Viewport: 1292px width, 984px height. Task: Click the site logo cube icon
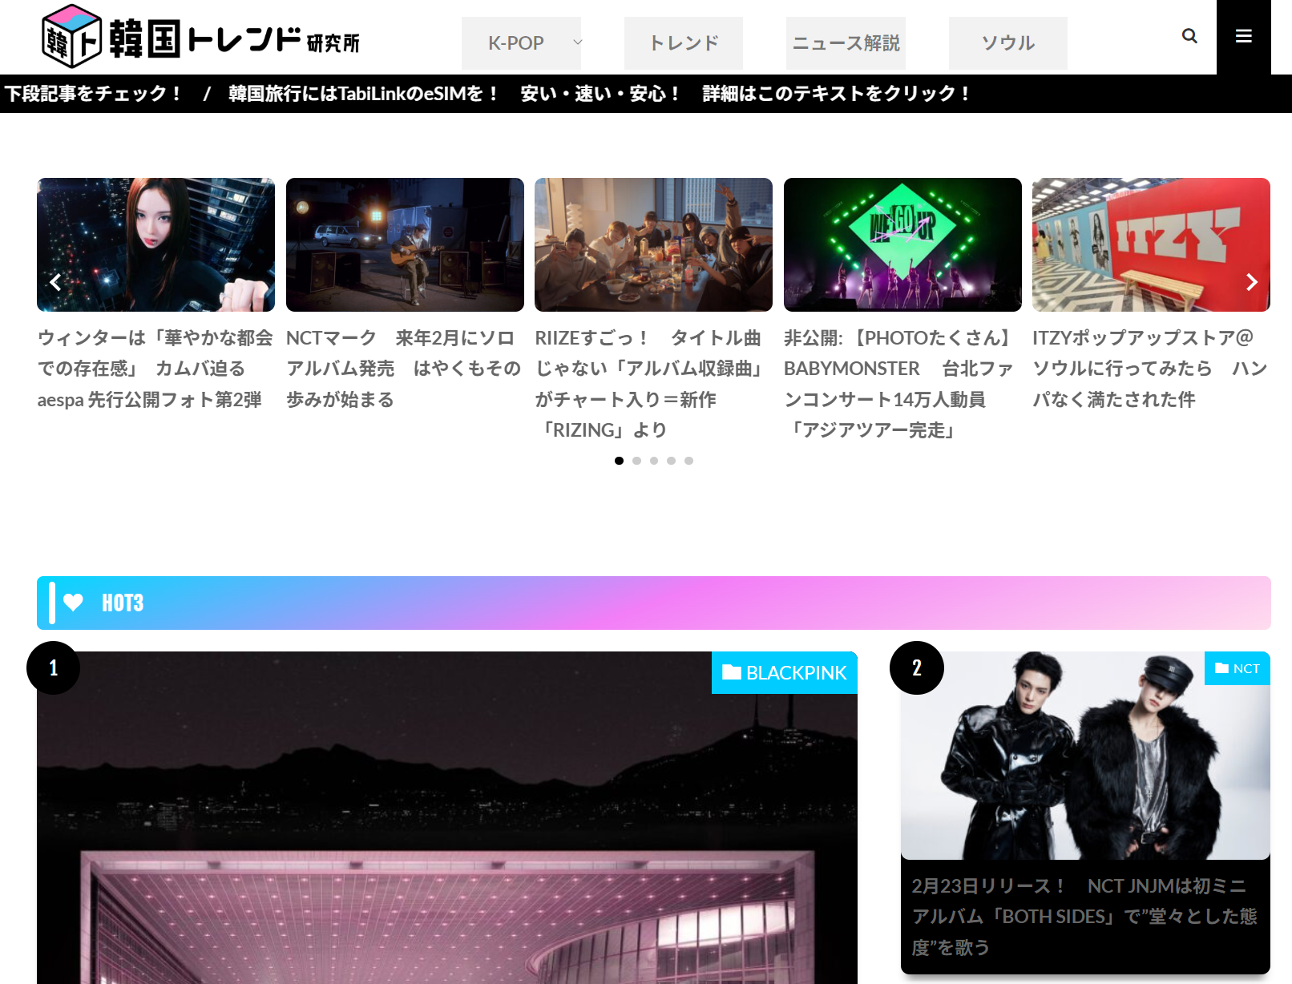point(71,37)
